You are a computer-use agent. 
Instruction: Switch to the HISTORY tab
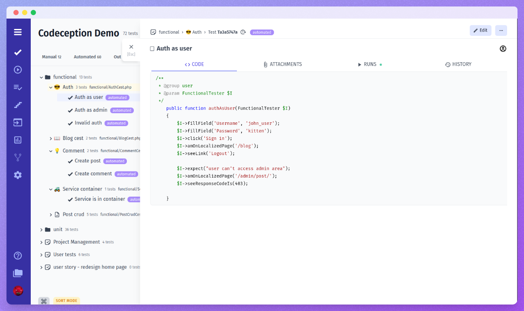(458, 64)
